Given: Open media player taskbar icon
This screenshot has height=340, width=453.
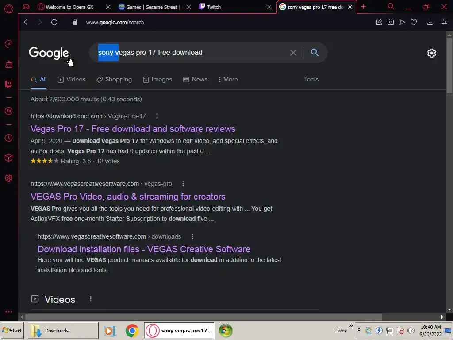Looking at the screenshot, I should point(110,331).
